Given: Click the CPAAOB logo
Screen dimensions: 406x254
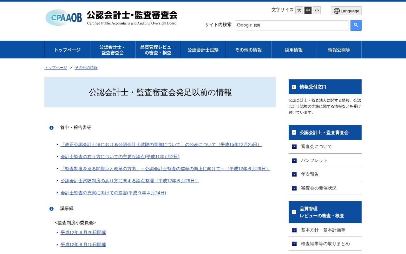Looking at the screenshot, I should click(111, 17).
